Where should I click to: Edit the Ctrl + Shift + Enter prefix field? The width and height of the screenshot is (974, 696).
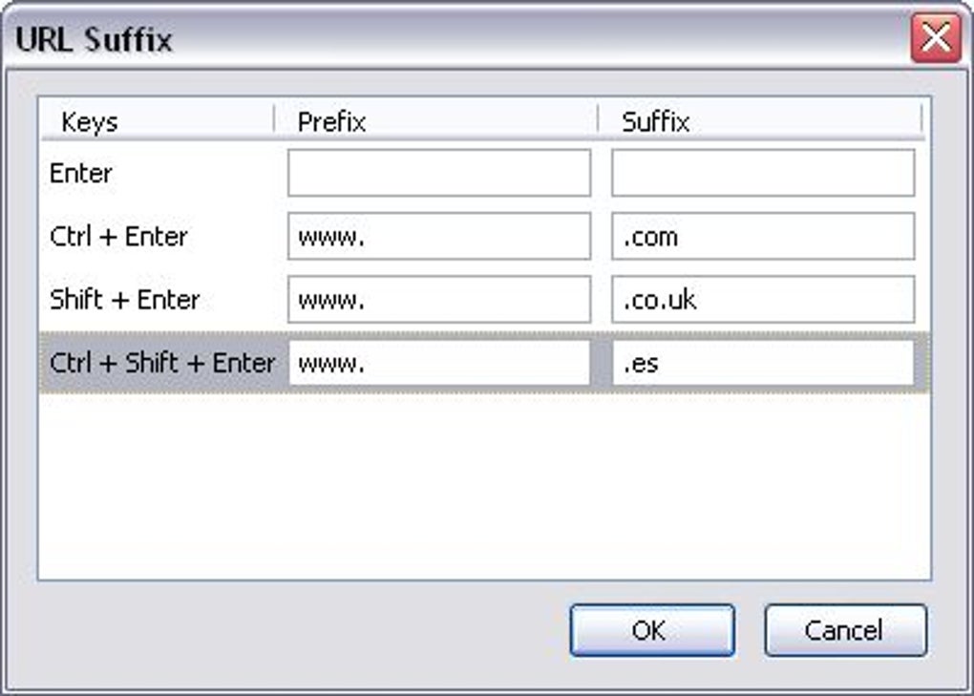click(438, 363)
